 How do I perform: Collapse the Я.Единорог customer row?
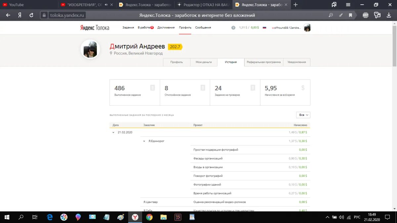[144, 141]
